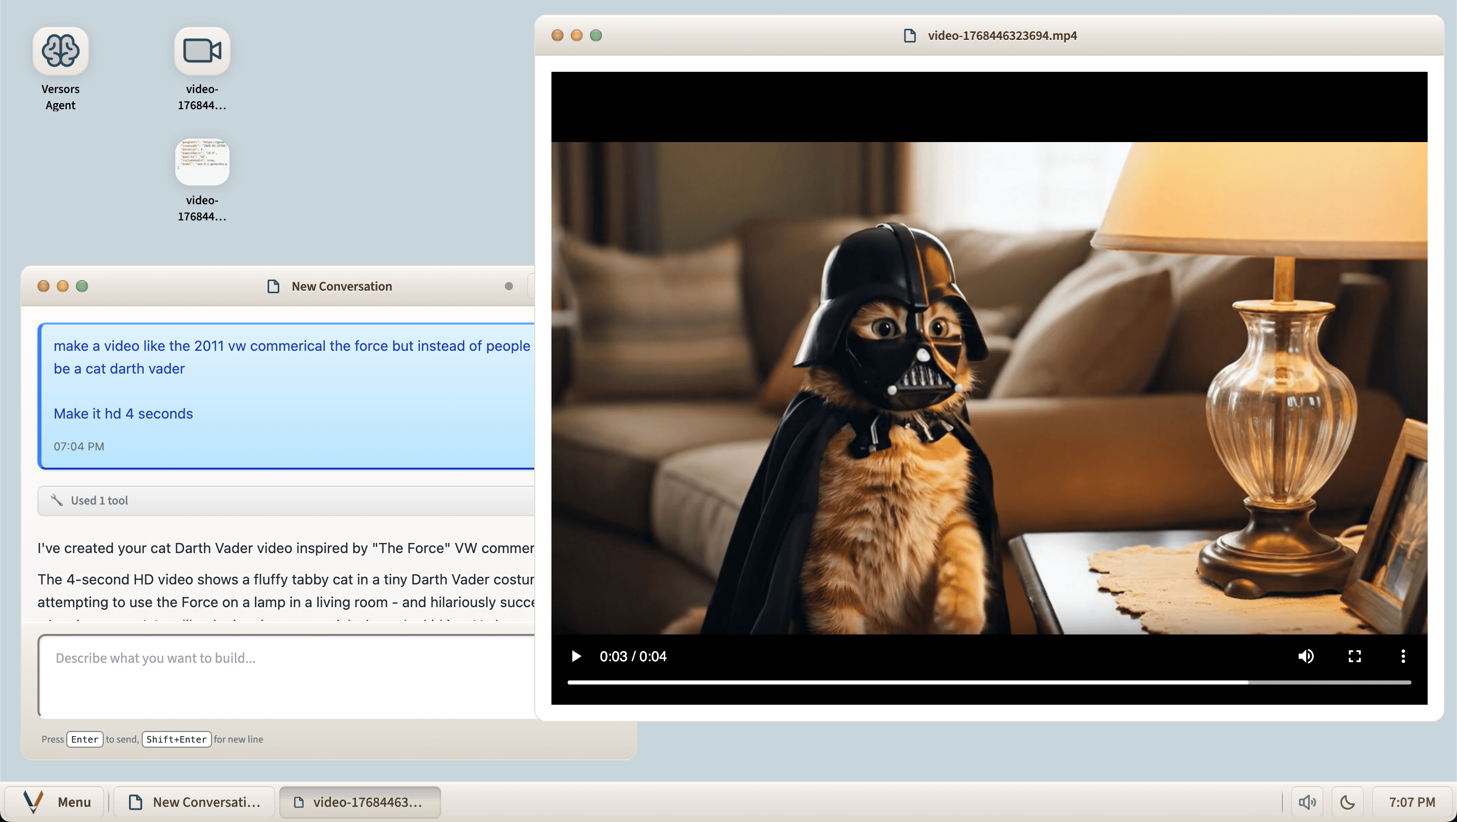Open the Menu button in the taskbar
1457x822 pixels.
coord(56,802)
